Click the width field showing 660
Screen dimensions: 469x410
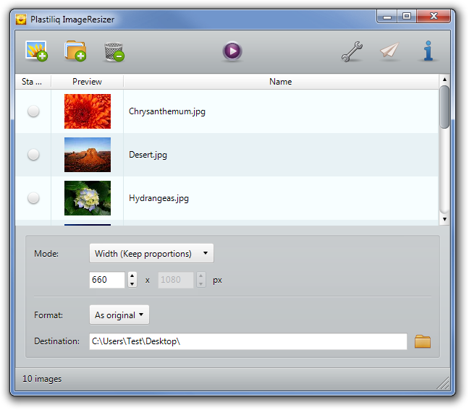tap(107, 280)
